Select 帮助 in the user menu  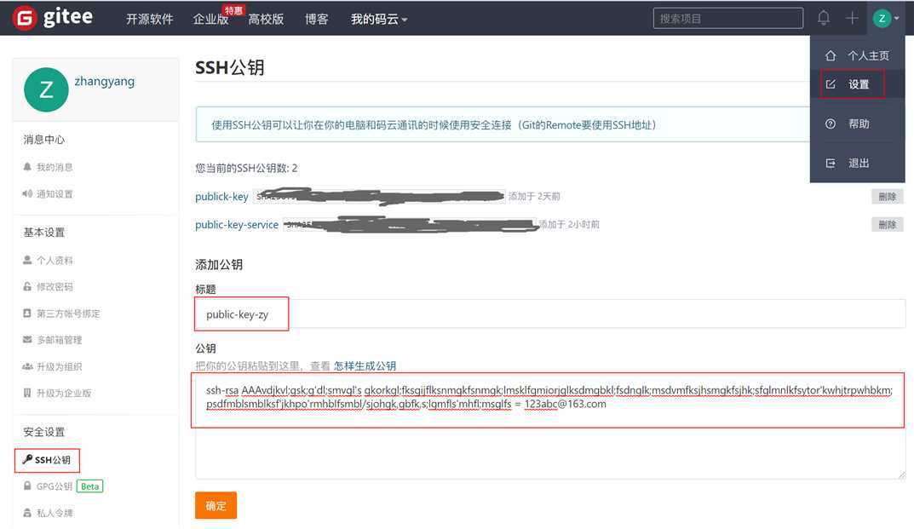click(x=858, y=124)
